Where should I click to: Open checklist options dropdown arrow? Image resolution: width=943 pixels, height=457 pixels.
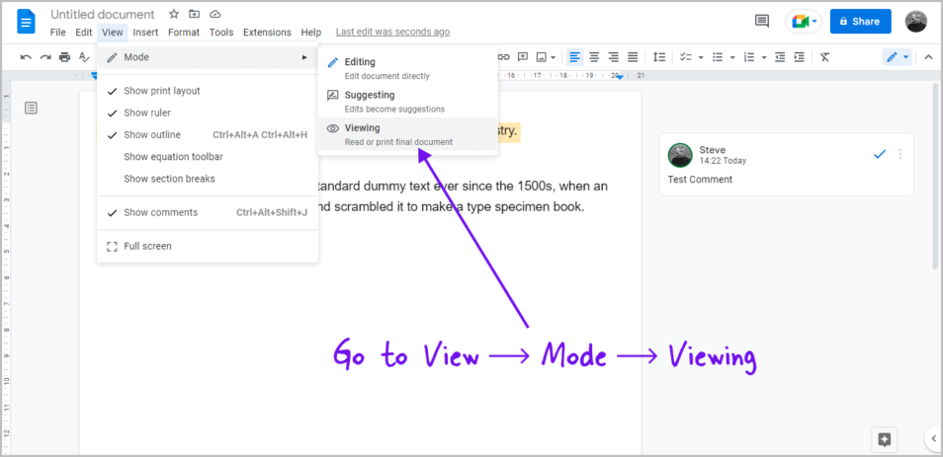coord(701,57)
